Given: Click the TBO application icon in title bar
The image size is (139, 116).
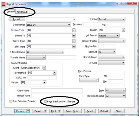Looking at the screenshot, I should click(4, 4).
